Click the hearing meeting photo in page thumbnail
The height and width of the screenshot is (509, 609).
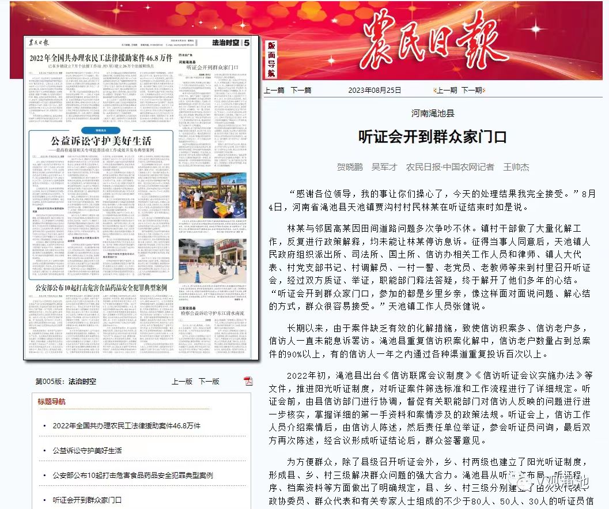click(x=212, y=195)
